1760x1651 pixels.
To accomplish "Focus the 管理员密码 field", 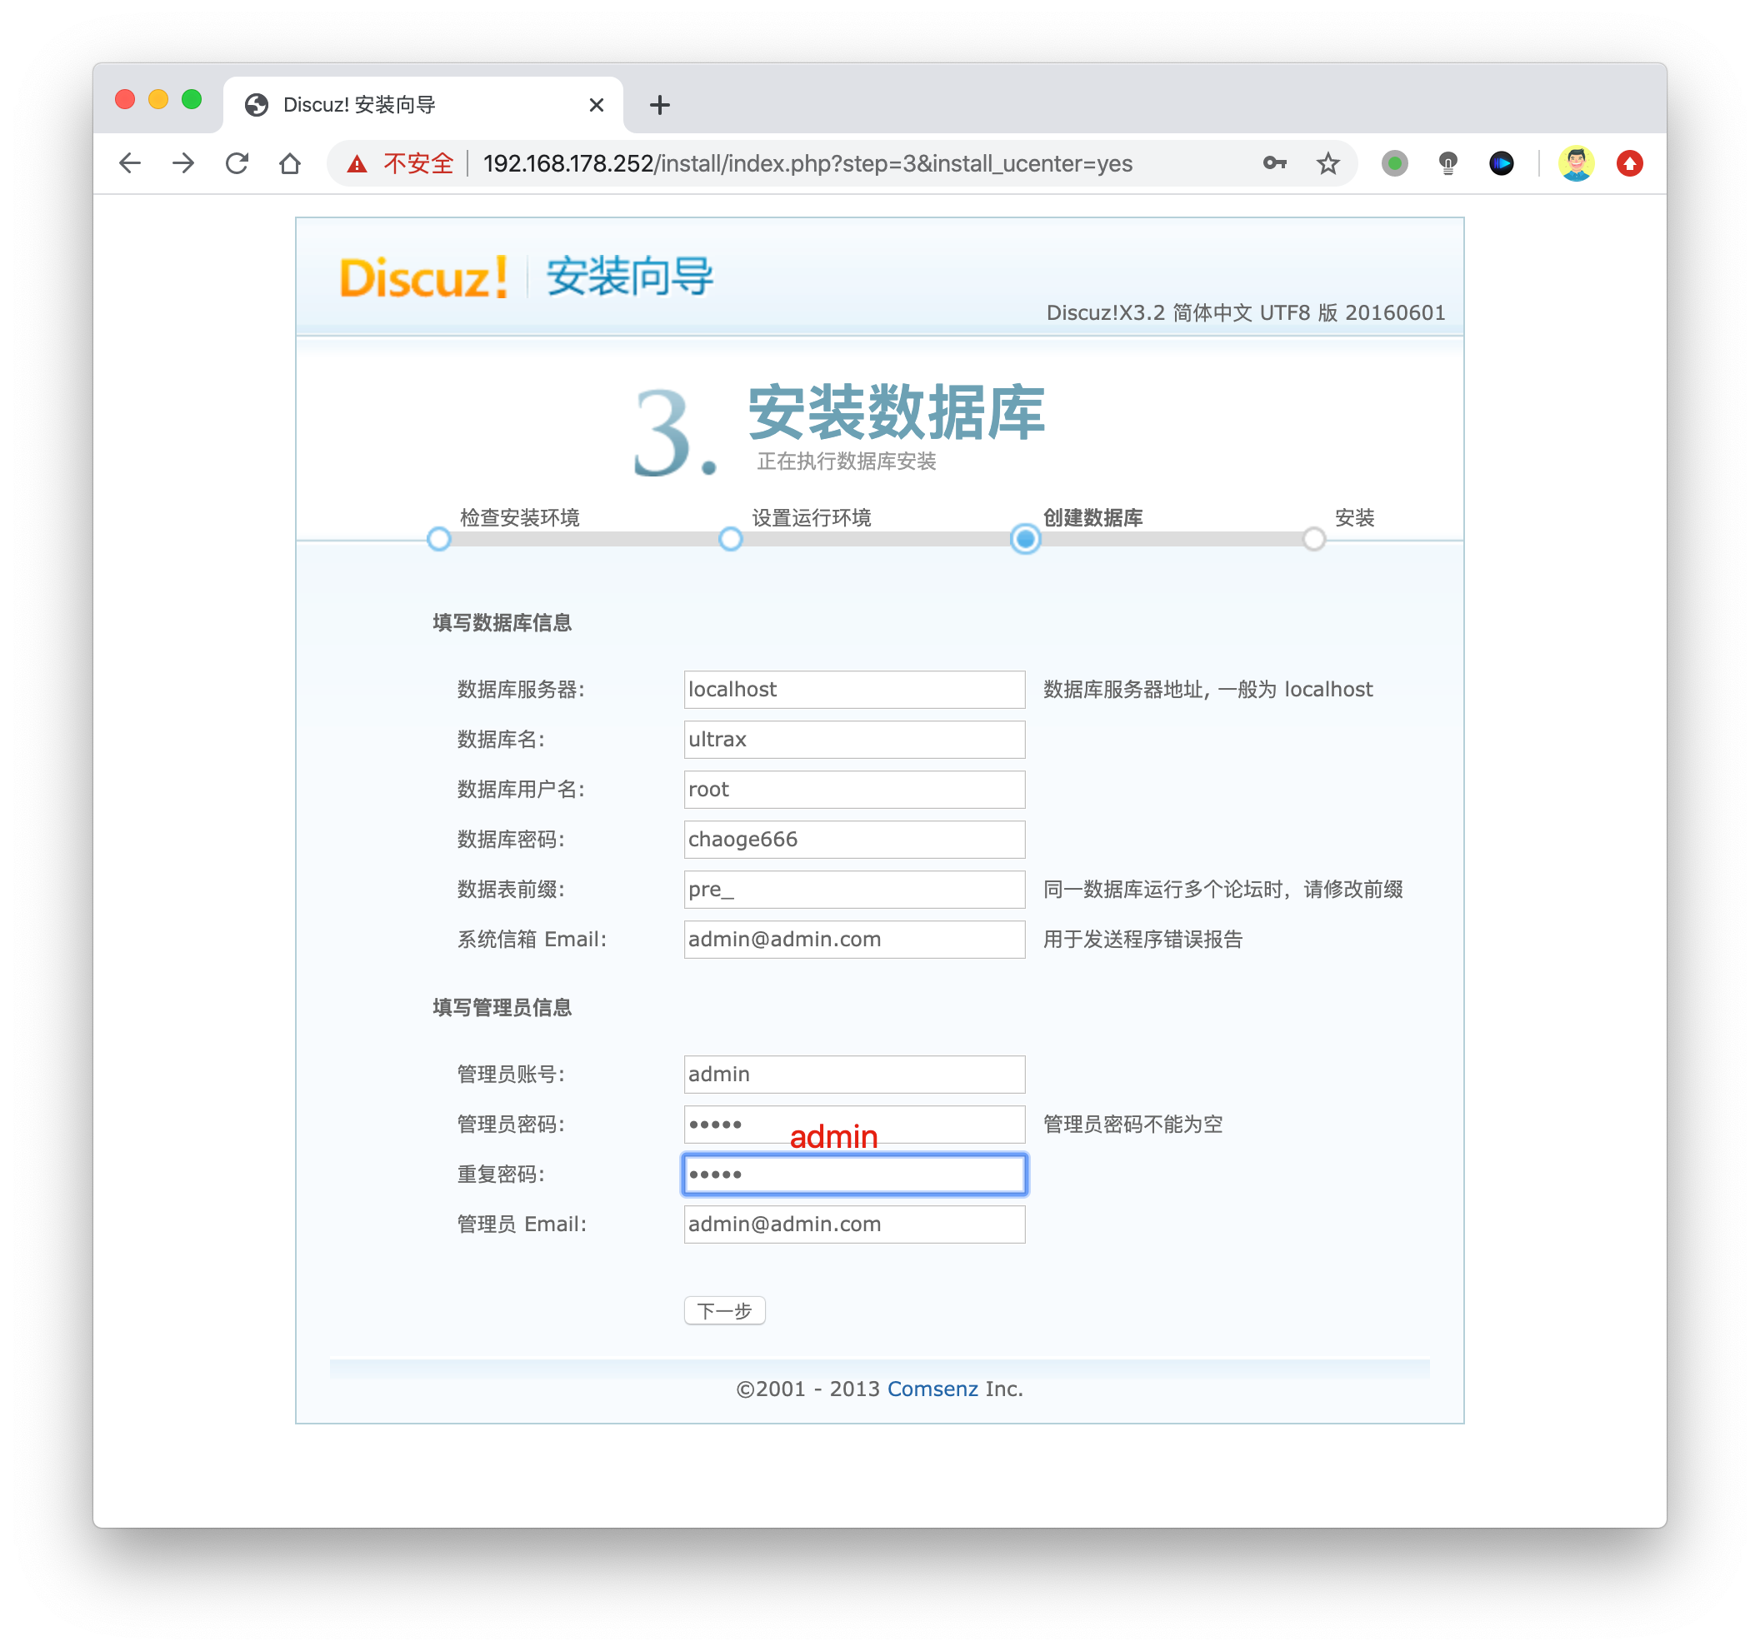I will [854, 1124].
